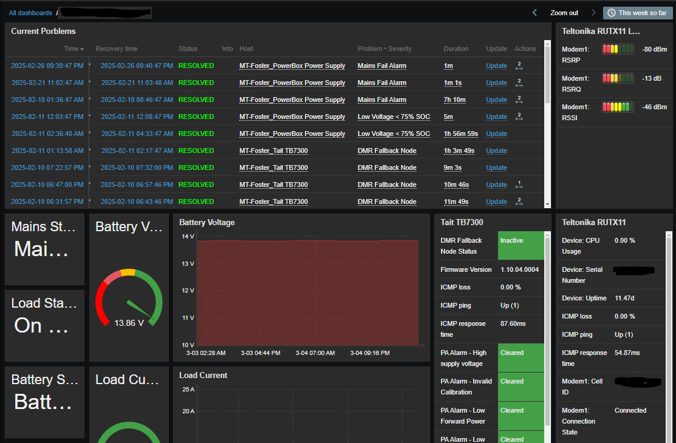This screenshot has width=676, height=443.
Task: Open actions icon for 11m 49s DMR Fallback problem
Action: (519, 201)
